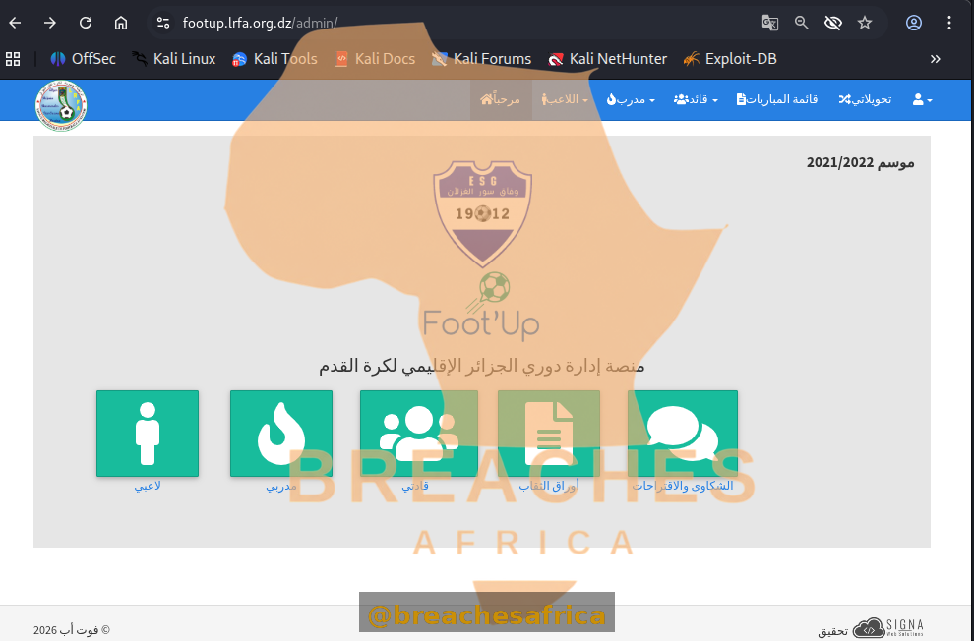Click the league logo in the navbar
The image size is (974, 641).
[61, 105]
